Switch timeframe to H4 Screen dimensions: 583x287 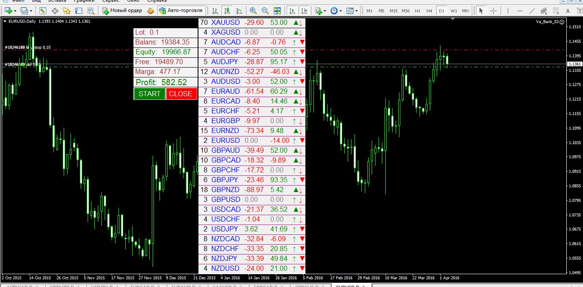429,10
